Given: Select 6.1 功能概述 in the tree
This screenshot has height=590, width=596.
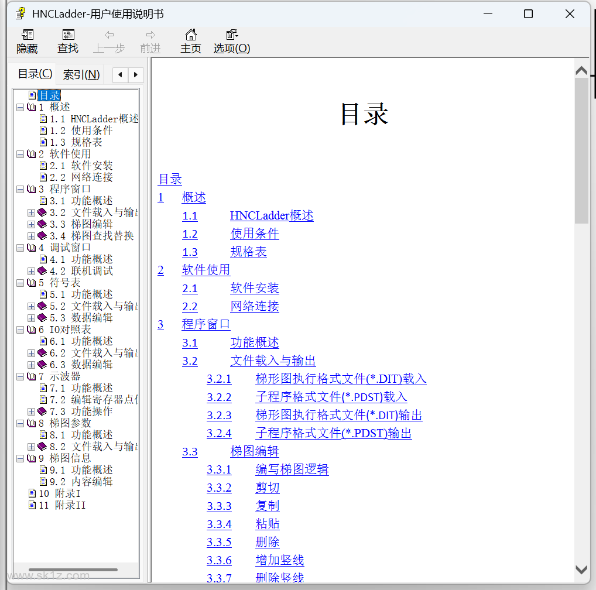Looking at the screenshot, I should point(81,341).
